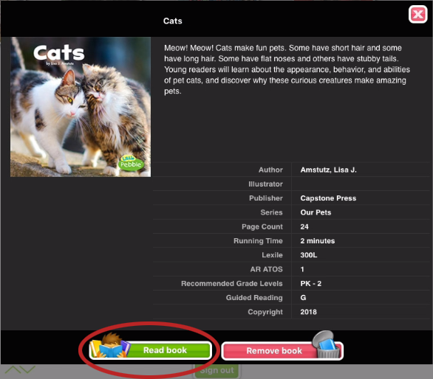This screenshot has height=379, width=433.
Task: Click the AR ATOS value "1"
Action: [302, 269]
